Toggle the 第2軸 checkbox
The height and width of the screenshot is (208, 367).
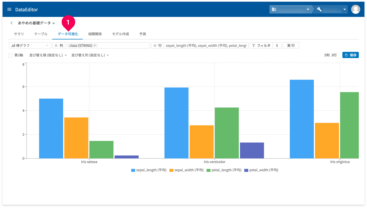[10, 55]
